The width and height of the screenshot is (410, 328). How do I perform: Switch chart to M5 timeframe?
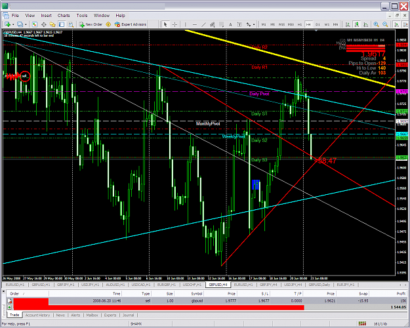click(272, 24)
